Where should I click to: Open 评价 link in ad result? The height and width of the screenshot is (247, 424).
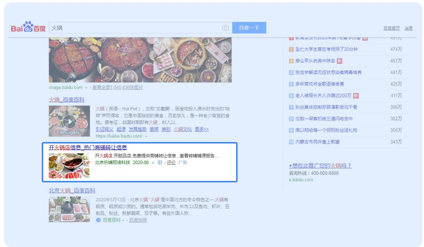point(171,162)
